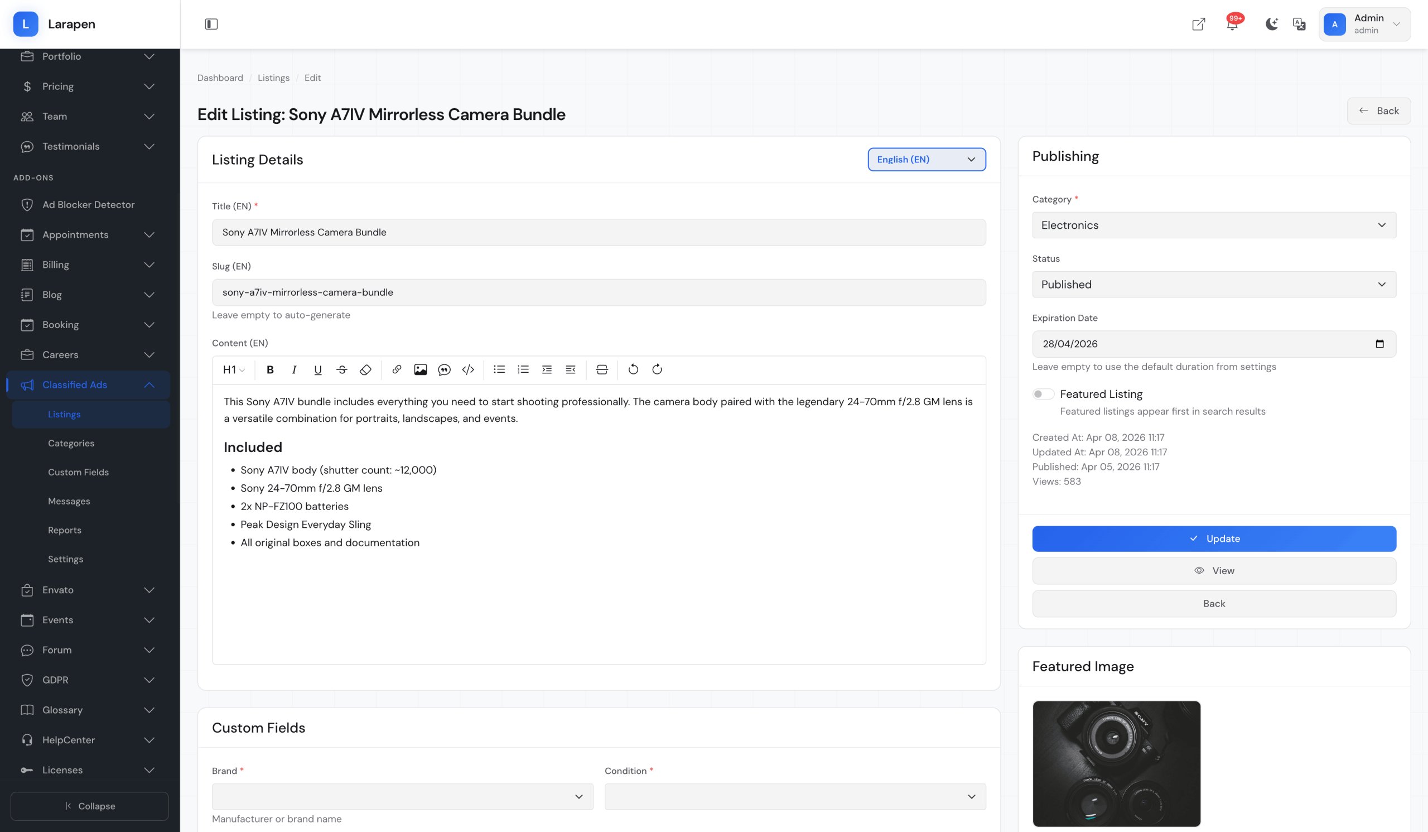Enable the Featured Listing switch

pos(1043,394)
